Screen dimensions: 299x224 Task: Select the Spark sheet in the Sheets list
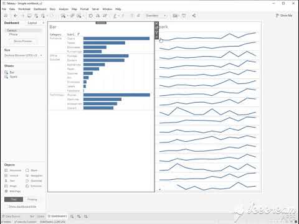click(x=11, y=77)
